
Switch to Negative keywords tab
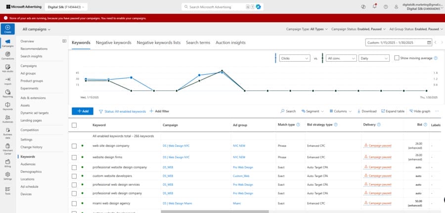114,43
